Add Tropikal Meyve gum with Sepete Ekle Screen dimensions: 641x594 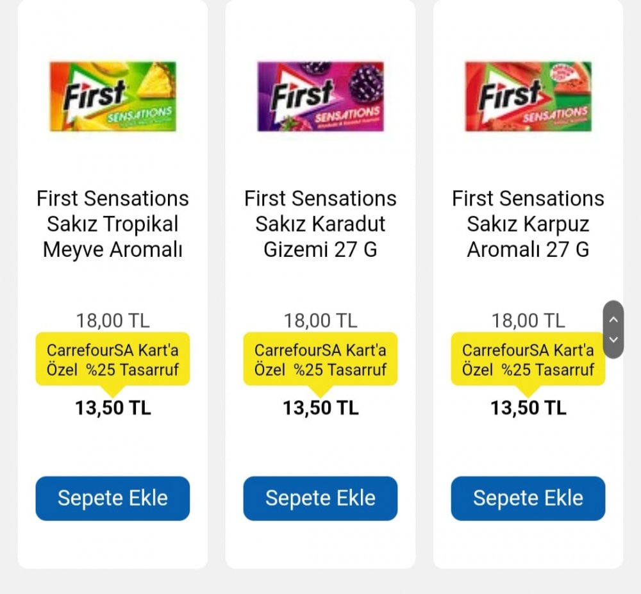pyautogui.click(x=113, y=498)
